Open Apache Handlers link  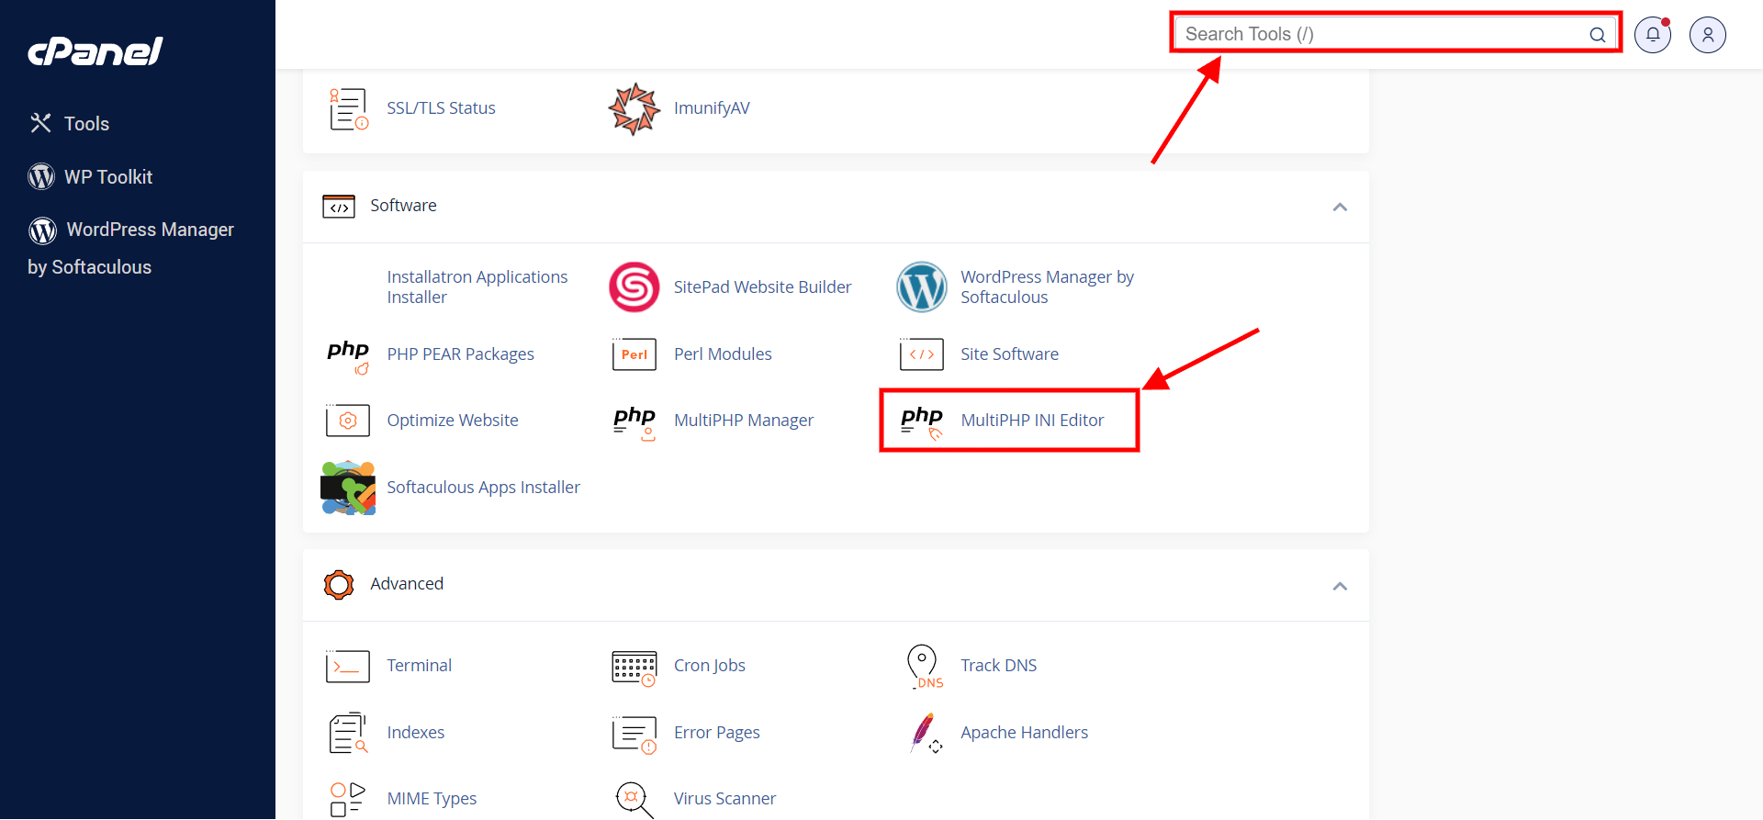coord(1024,733)
